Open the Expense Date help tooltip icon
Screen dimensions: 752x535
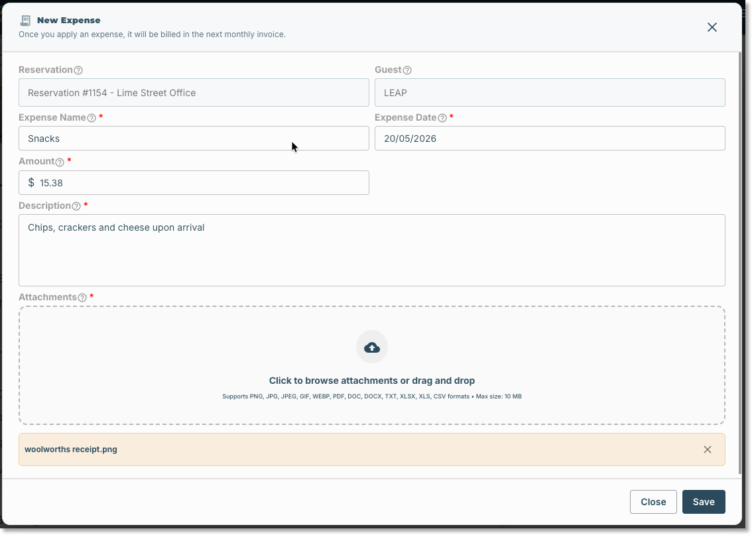coord(442,118)
